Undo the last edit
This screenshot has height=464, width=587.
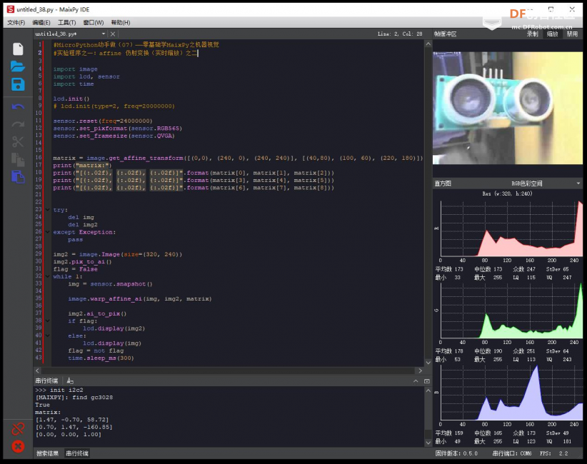pos(18,107)
